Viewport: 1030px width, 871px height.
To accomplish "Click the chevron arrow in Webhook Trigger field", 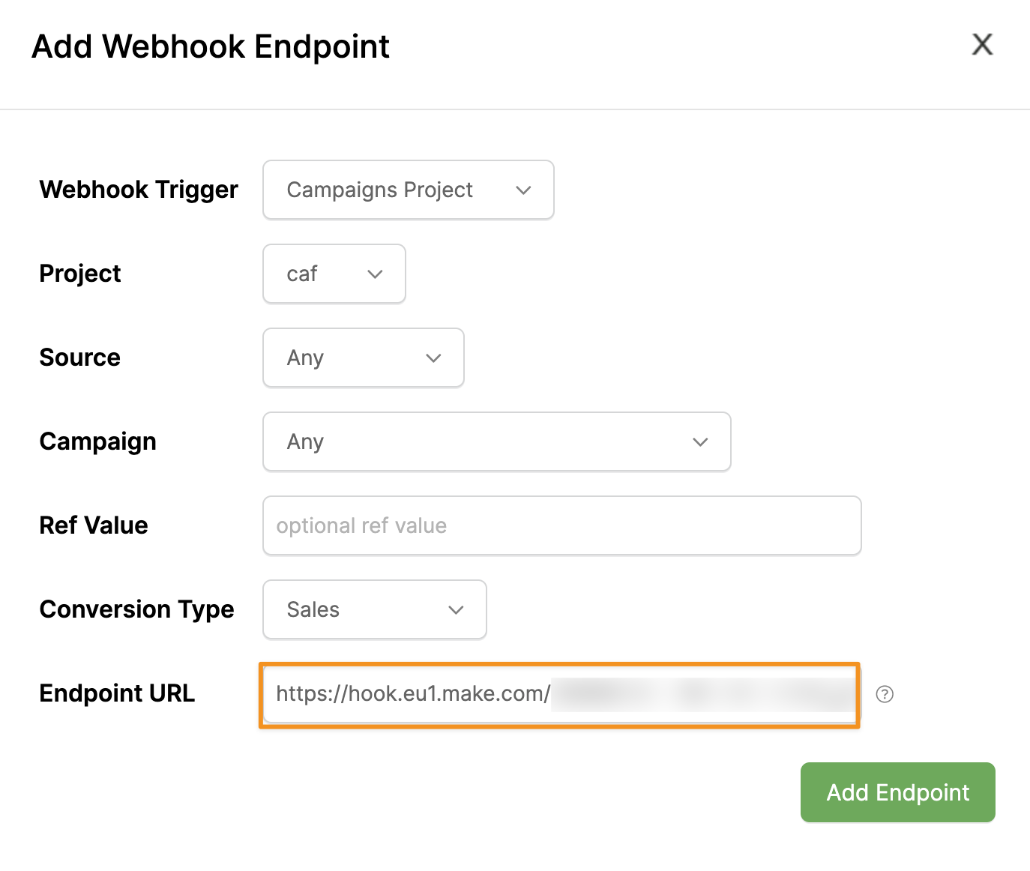I will (x=523, y=190).
